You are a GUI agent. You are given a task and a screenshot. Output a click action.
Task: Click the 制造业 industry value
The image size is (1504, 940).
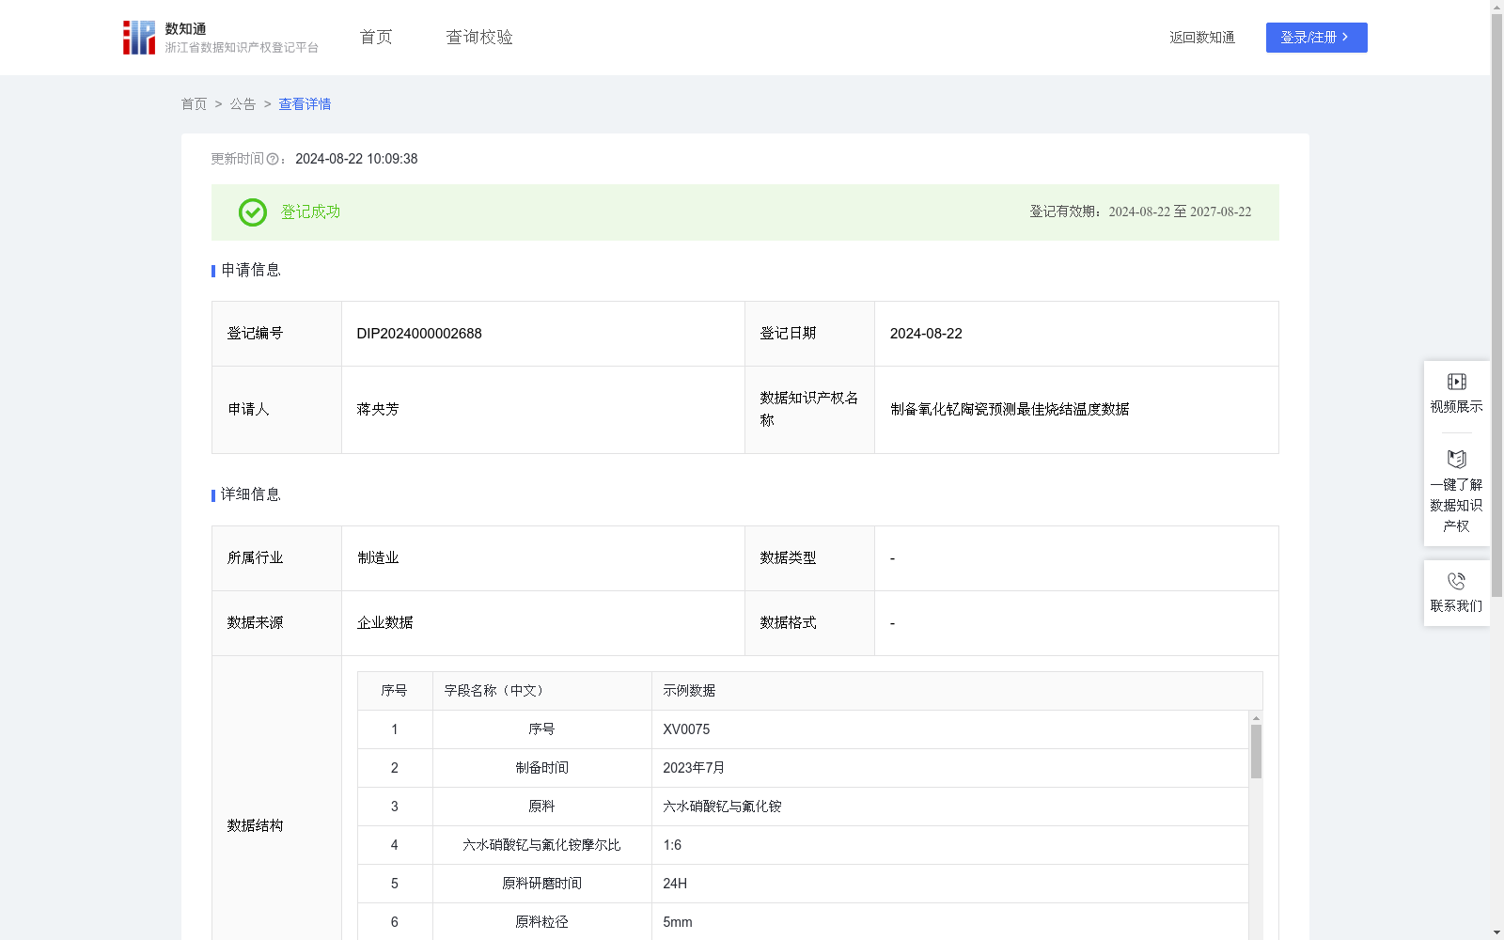pyautogui.click(x=378, y=558)
